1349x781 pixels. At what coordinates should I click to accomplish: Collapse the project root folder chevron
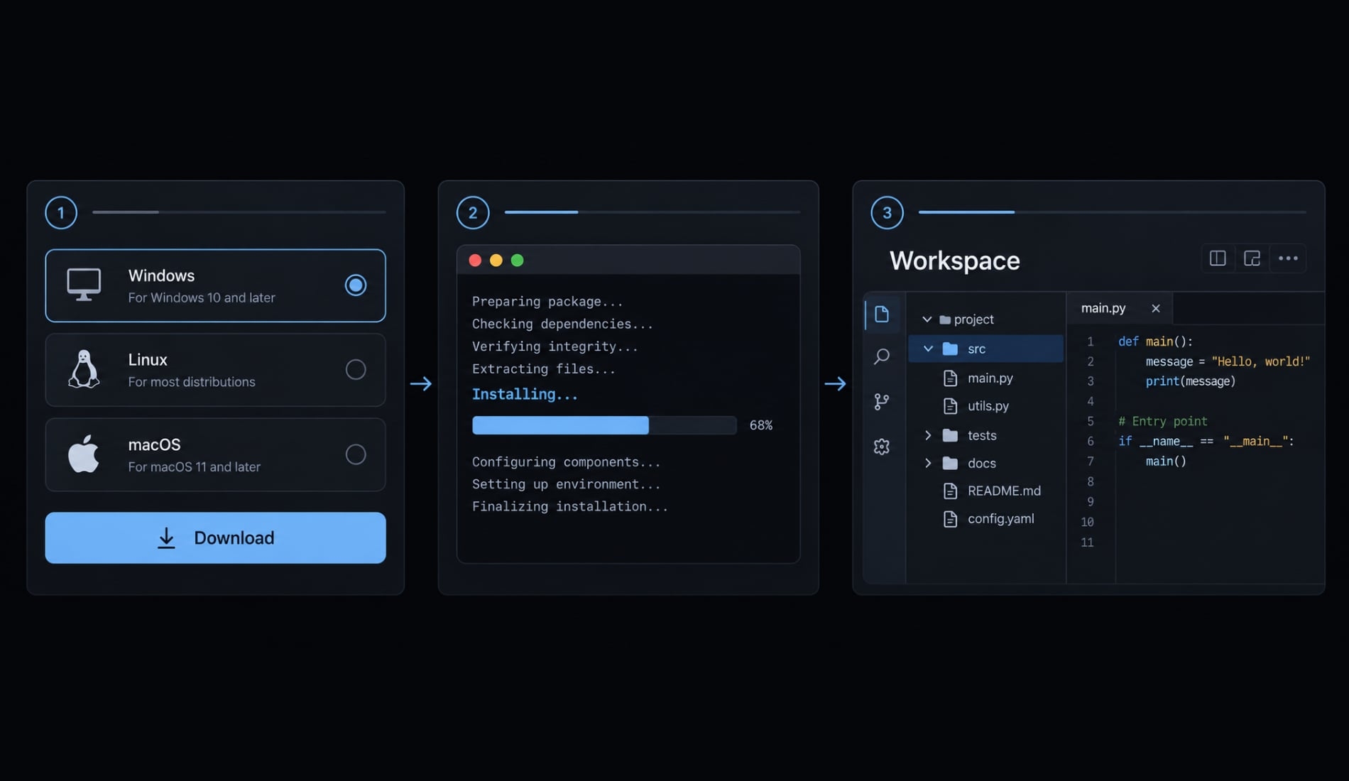tap(927, 319)
